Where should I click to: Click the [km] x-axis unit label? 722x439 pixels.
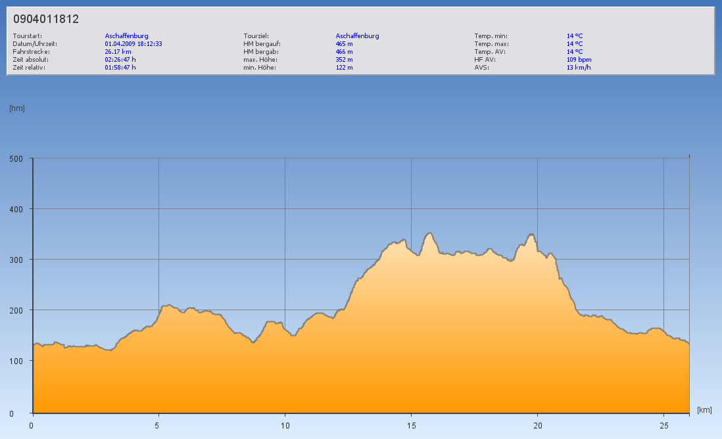[x=704, y=410]
